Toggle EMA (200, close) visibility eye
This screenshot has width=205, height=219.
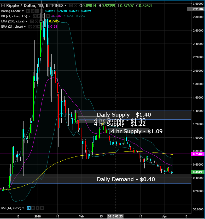tap(32, 21)
